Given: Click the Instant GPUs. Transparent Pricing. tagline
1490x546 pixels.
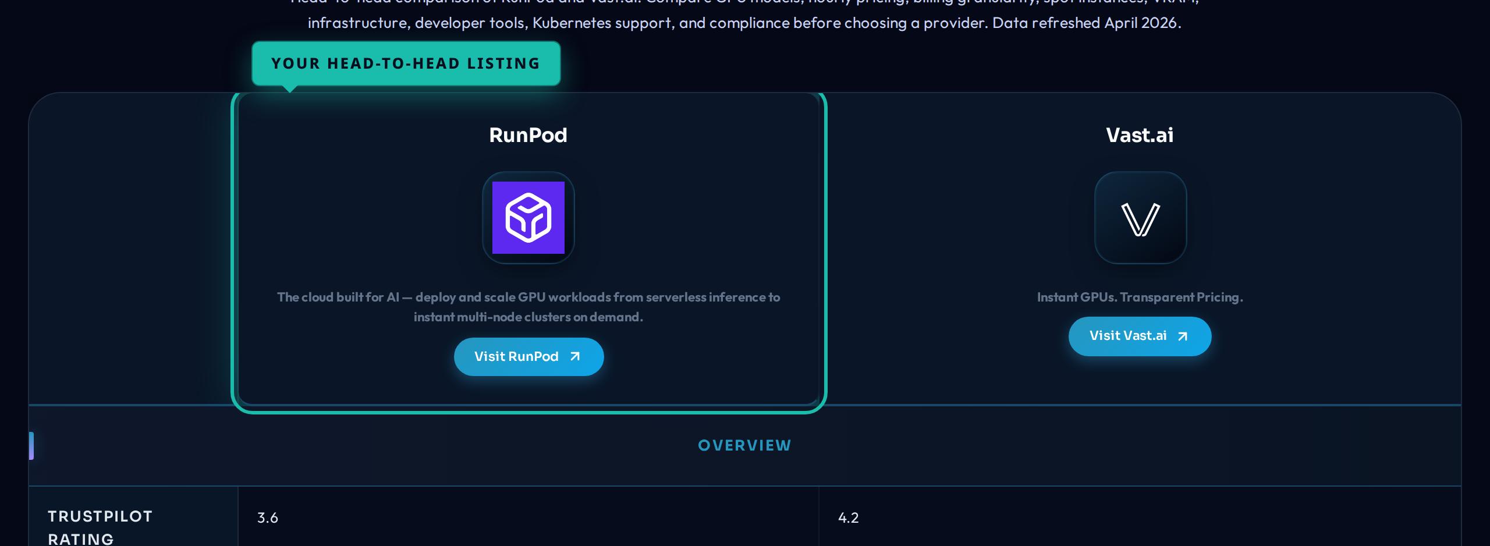Looking at the screenshot, I should 1140,297.
